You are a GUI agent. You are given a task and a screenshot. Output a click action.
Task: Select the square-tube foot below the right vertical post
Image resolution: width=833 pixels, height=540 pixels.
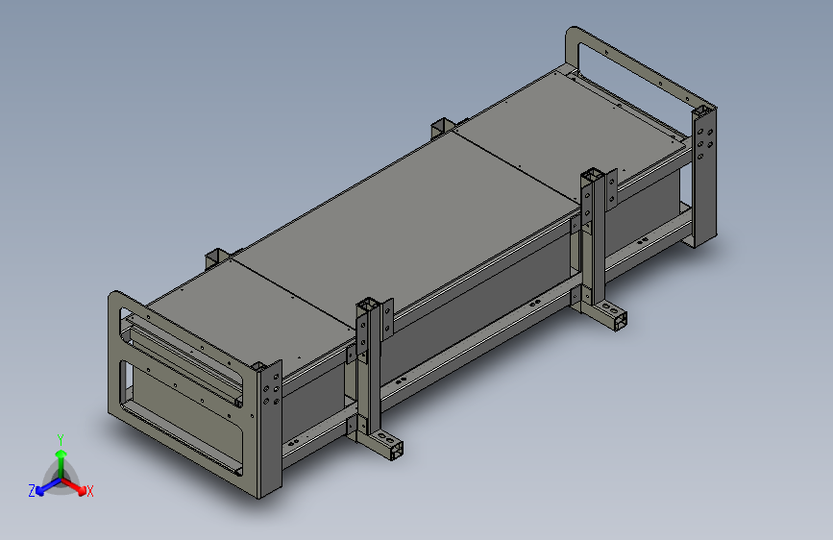tap(604, 314)
